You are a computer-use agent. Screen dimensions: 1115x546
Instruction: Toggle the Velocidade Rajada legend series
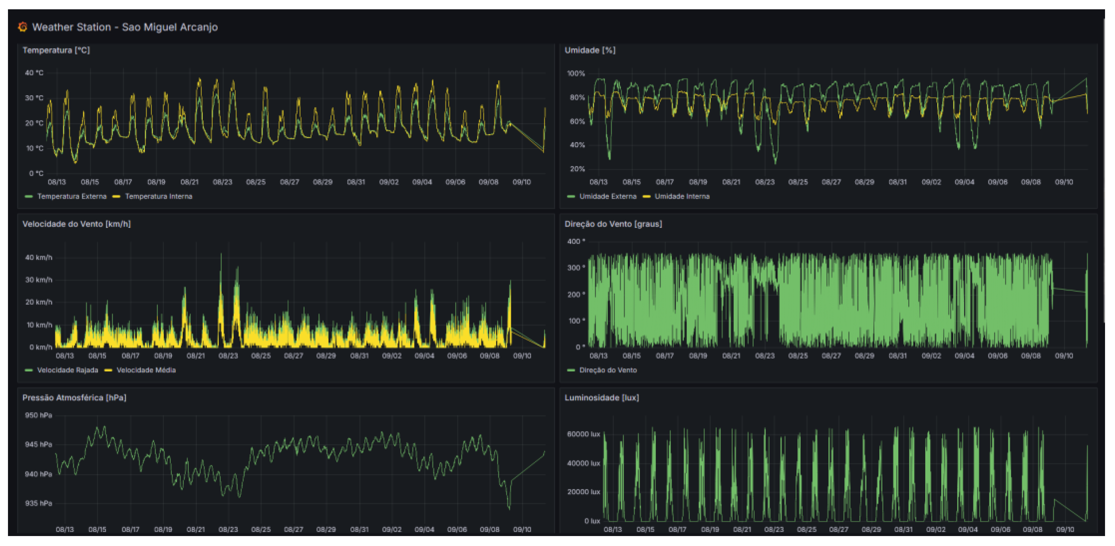point(67,370)
